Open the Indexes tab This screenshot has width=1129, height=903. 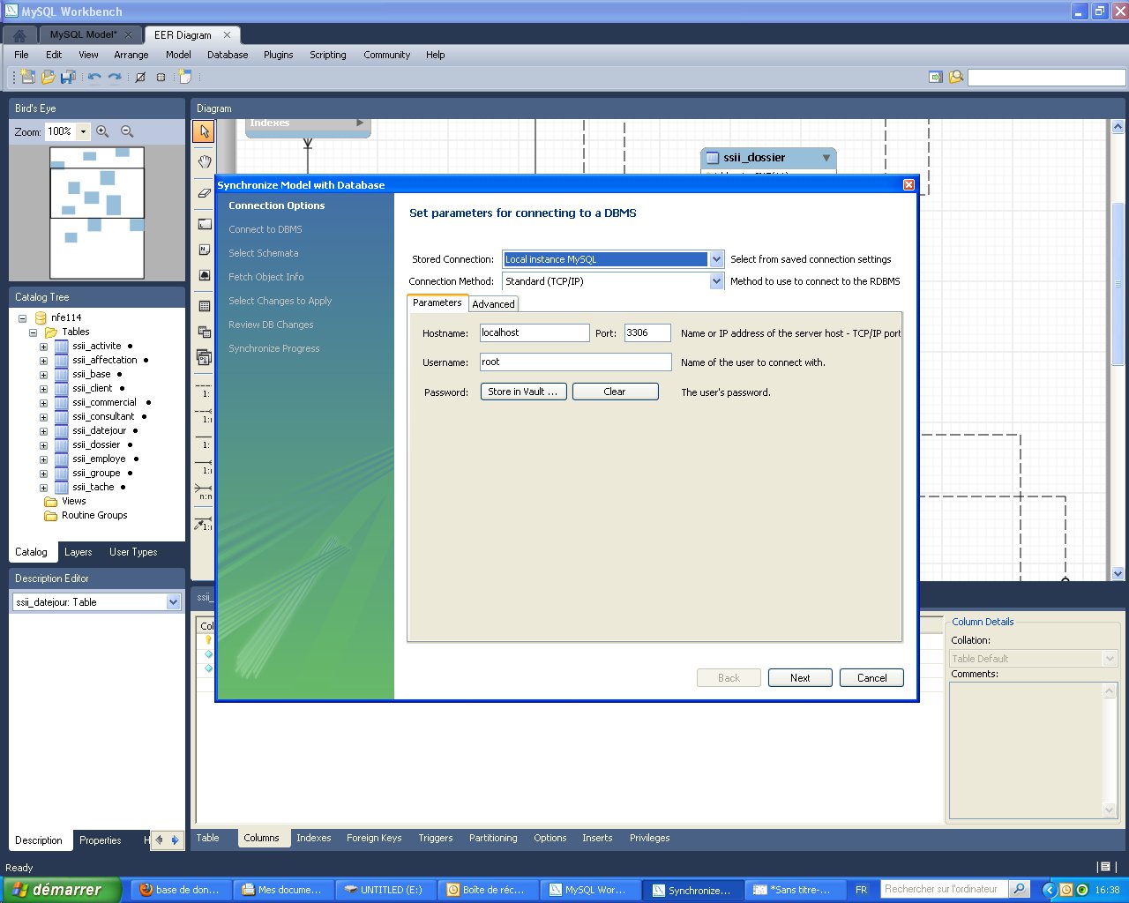coord(314,838)
